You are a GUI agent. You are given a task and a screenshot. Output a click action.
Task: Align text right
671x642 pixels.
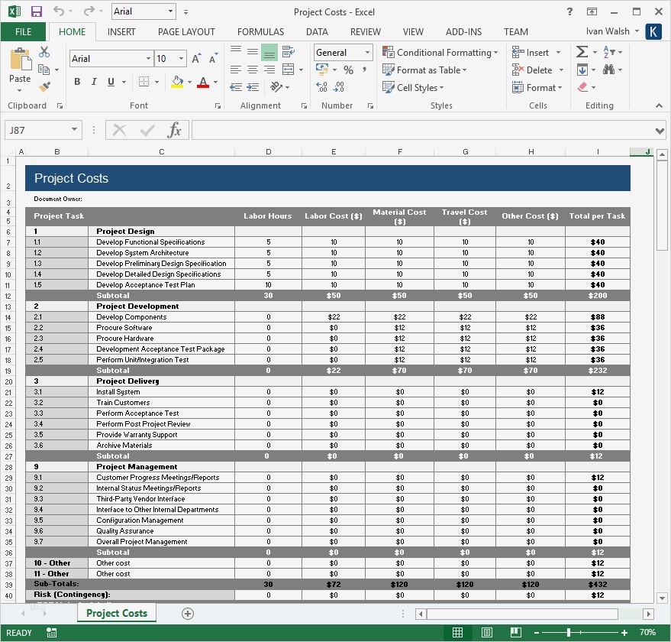point(269,70)
